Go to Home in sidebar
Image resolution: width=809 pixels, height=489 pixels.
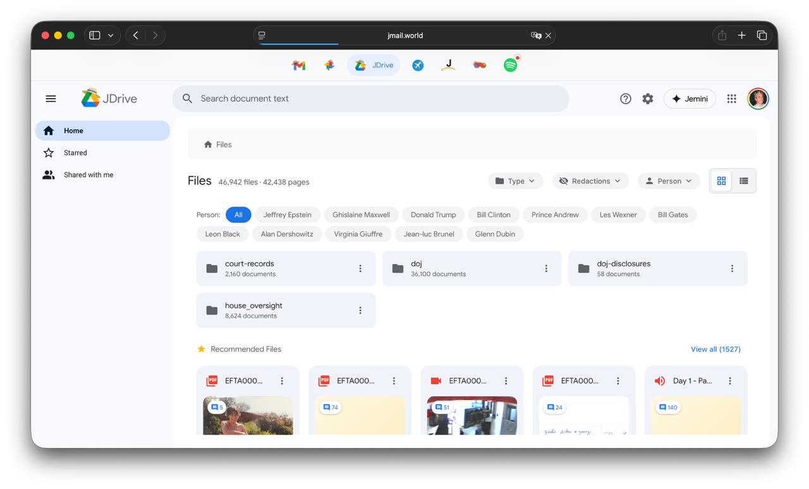tap(102, 131)
